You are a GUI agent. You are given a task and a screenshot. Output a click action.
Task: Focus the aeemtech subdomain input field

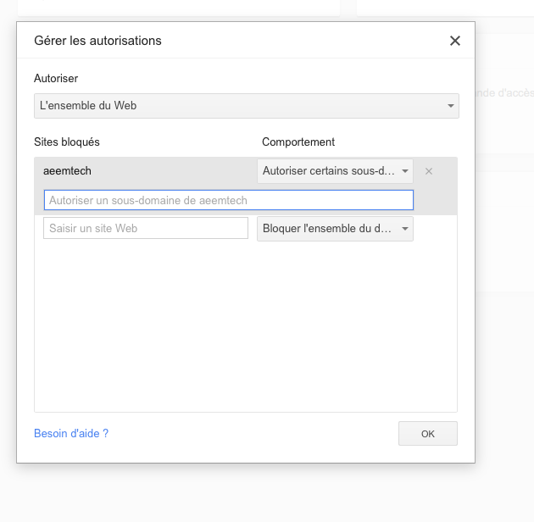[228, 200]
